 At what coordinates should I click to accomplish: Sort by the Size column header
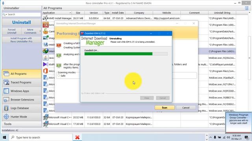(x=78, y=13)
